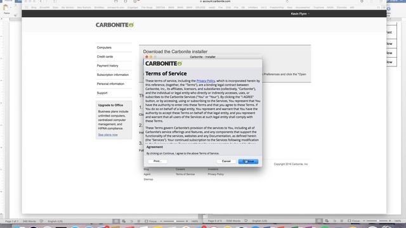Click 'Page 5 of 8' in right Word status bar
Image resolution: width=406 pixels, height=228 pixels.
click(x=214, y=221)
